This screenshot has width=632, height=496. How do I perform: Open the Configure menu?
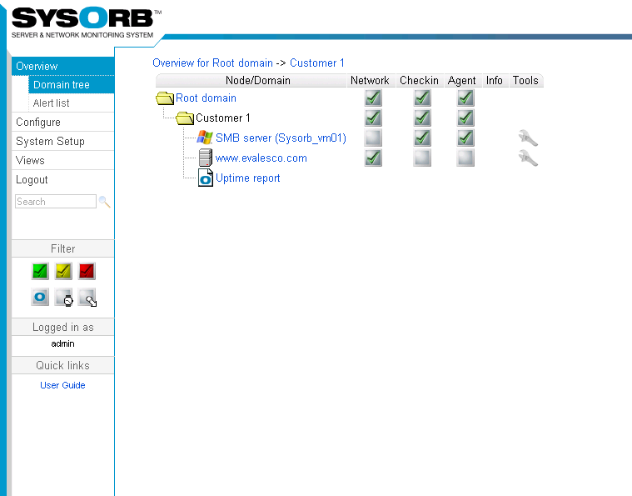(x=63, y=122)
